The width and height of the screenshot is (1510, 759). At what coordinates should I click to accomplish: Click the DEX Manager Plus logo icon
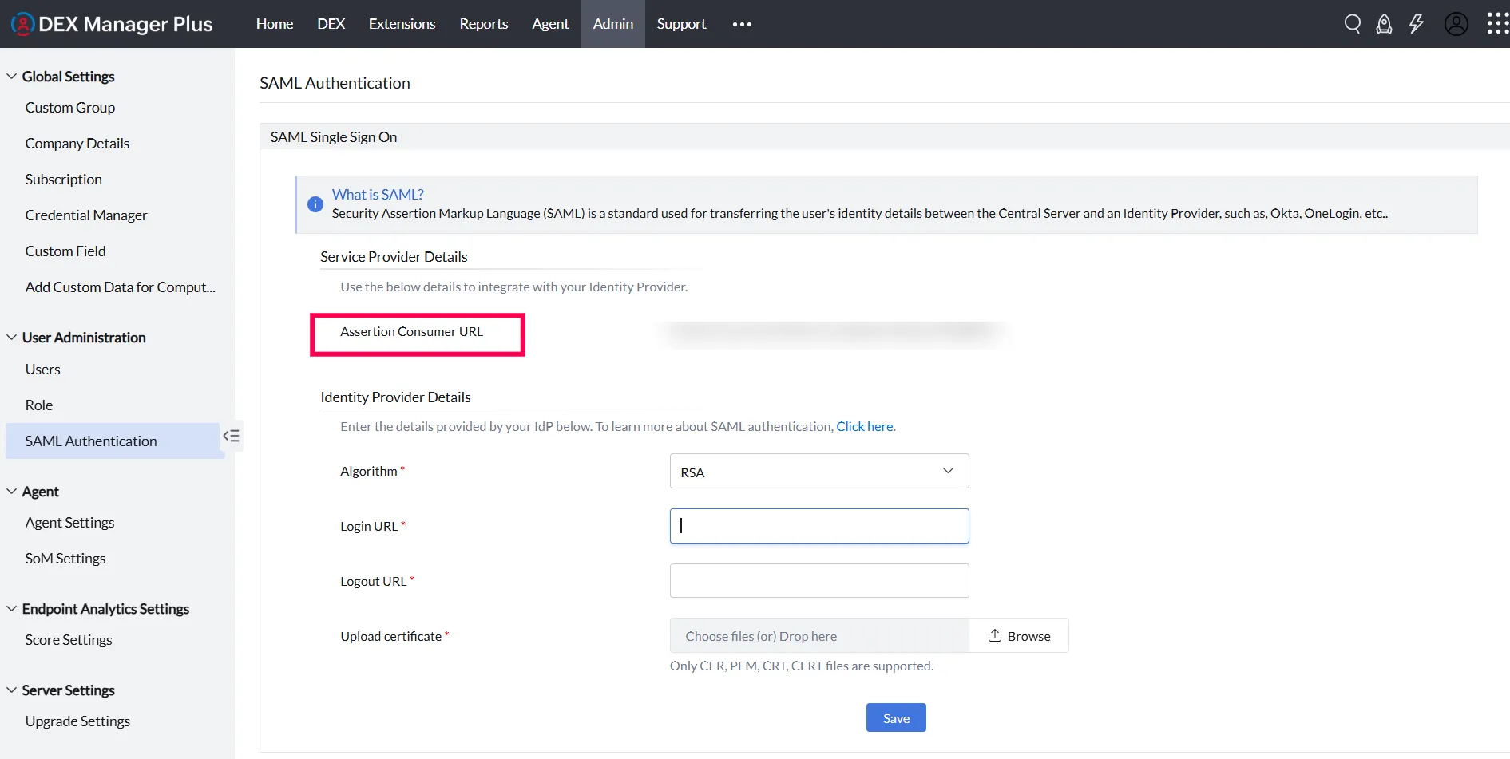22,24
